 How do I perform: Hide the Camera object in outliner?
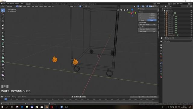[x=191, y=13]
